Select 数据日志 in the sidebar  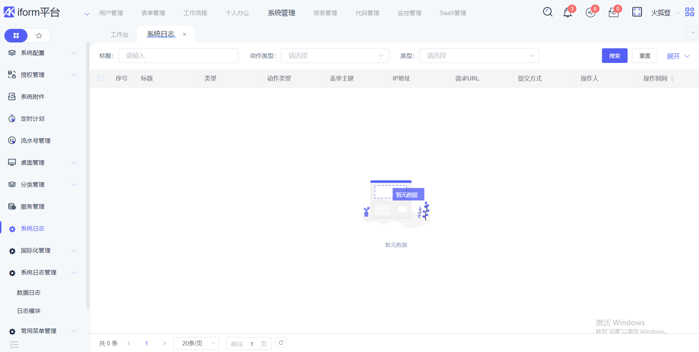coord(29,293)
